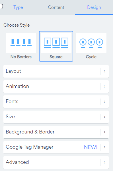
Task: Click the Size row chevron arrow
Action: [x=104, y=117]
